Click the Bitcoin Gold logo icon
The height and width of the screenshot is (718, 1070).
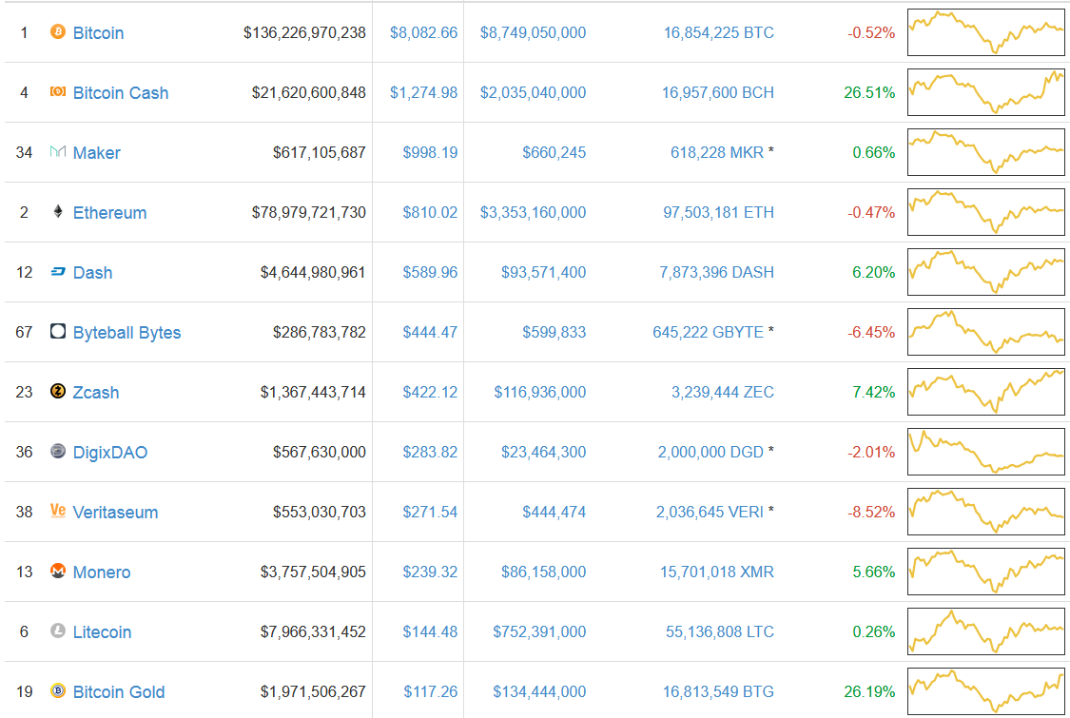point(58,690)
